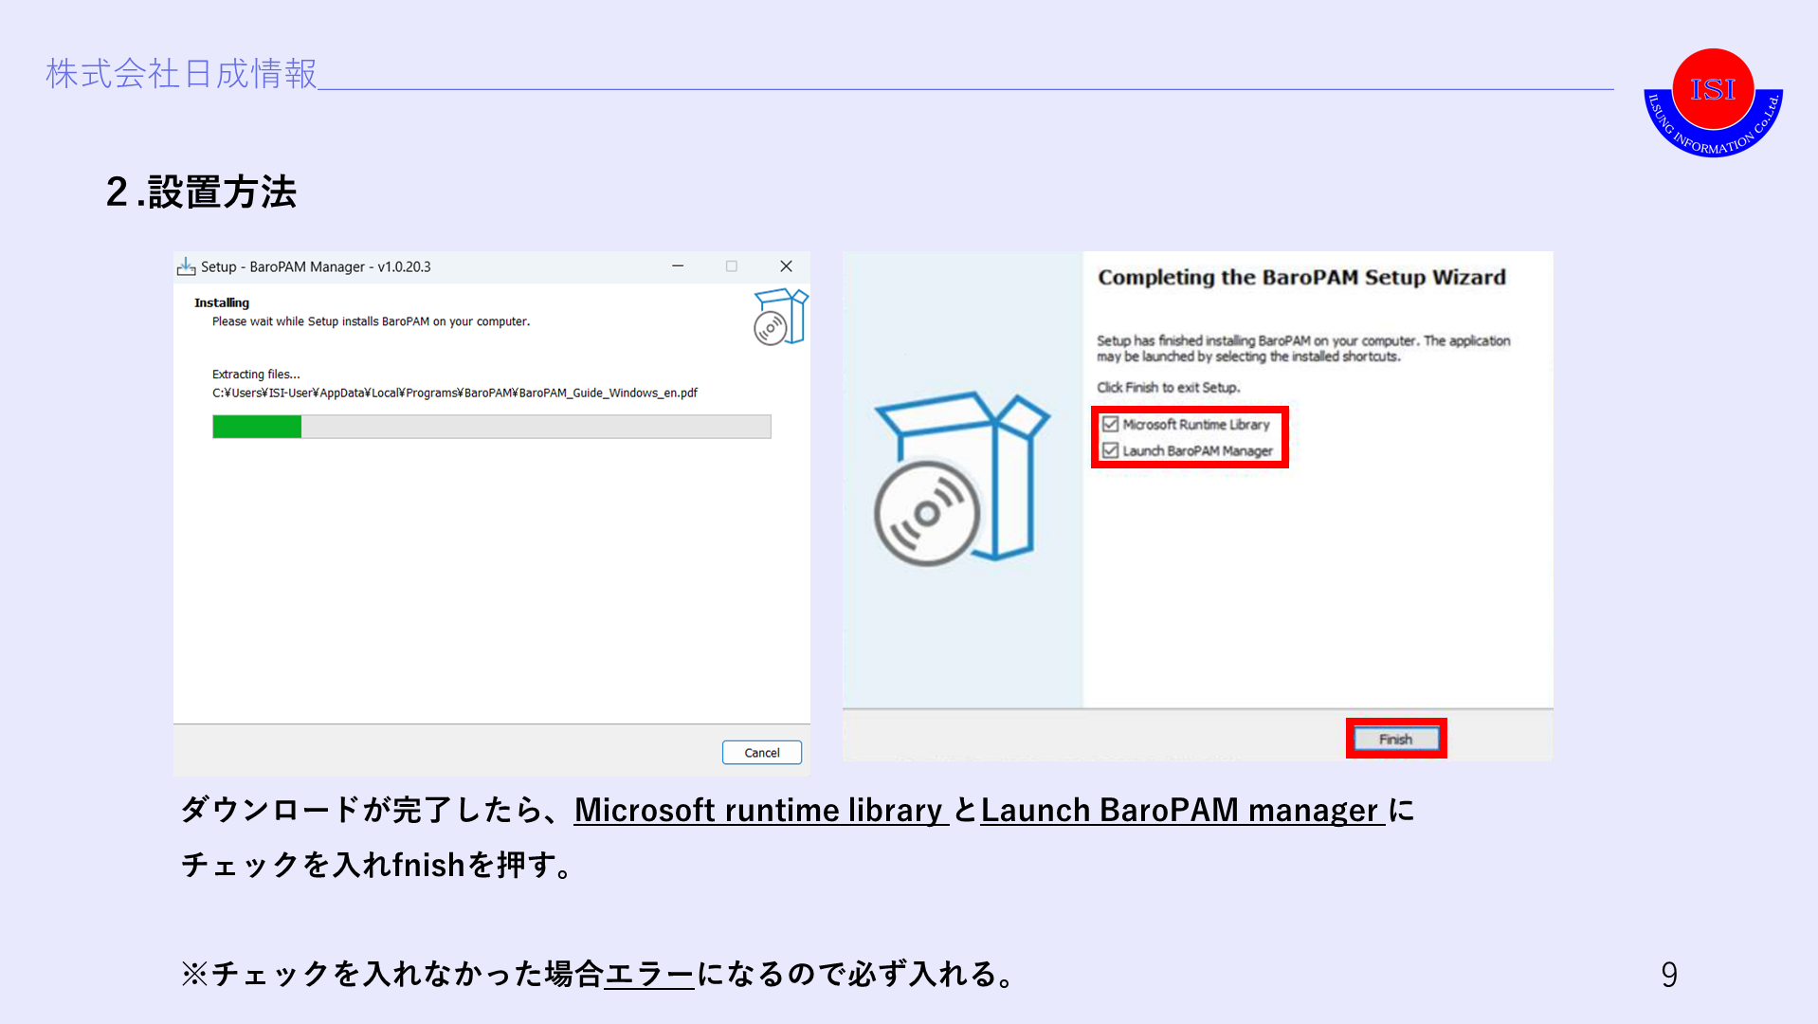
Task: Toggle the Launch BaroPAM Manager checkbox
Action: 1110,450
